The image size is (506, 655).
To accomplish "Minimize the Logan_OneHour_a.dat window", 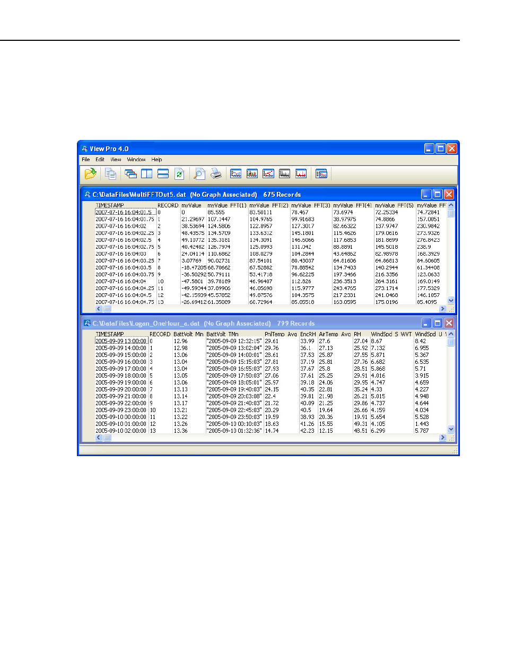I will [x=426, y=323].
